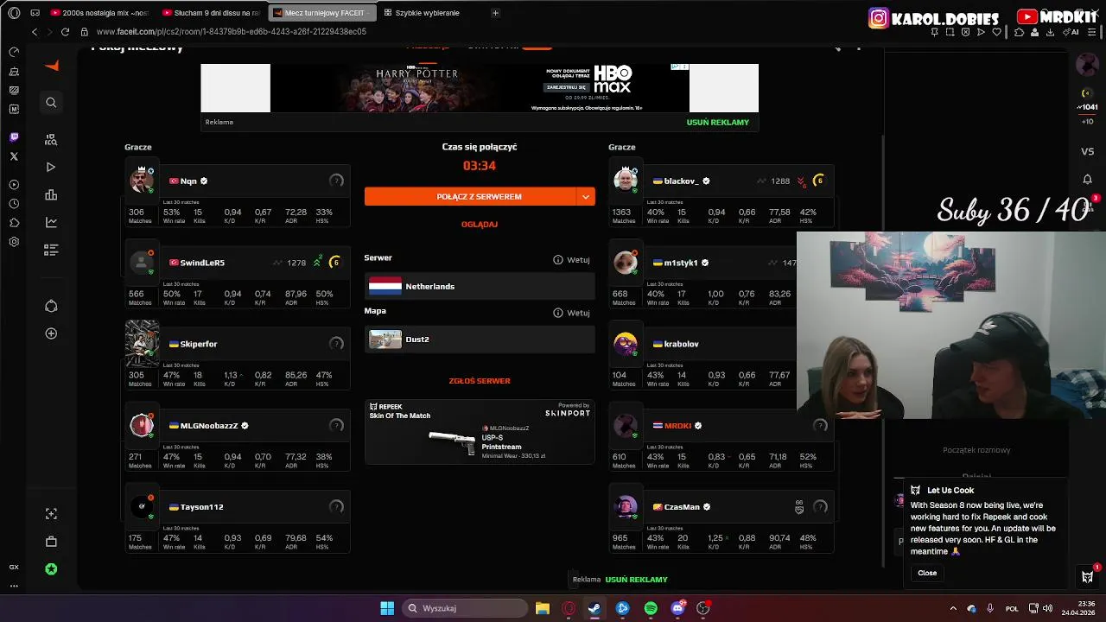The width and height of the screenshot is (1106, 622).
Task: Open the krabolov player name
Action: click(x=681, y=344)
